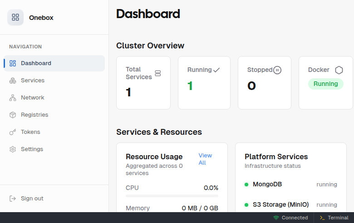Click the Docker hexagon icon
This screenshot has width=354, height=223.
(x=339, y=70)
